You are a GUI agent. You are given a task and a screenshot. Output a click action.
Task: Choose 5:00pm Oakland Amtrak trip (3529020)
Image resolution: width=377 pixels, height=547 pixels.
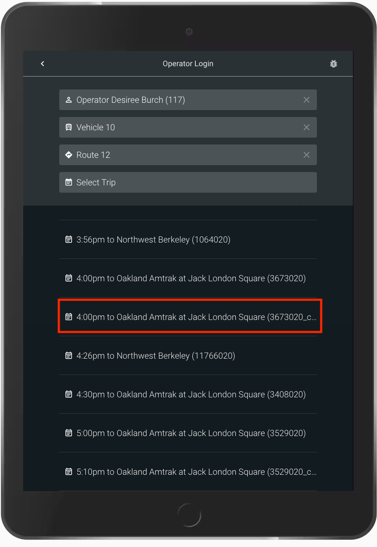(191, 433)
